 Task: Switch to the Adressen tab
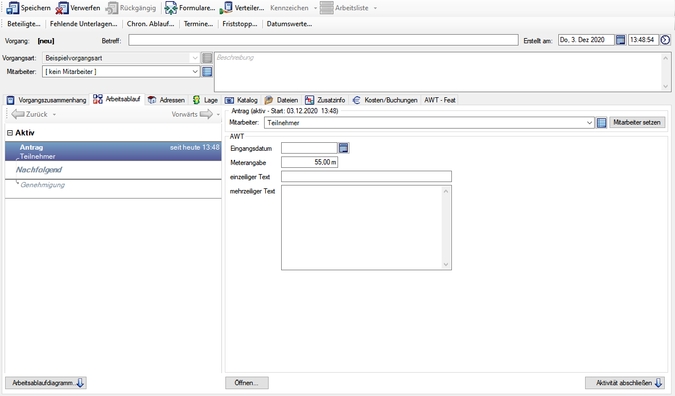pyautogui.click(x=166, y=100)
